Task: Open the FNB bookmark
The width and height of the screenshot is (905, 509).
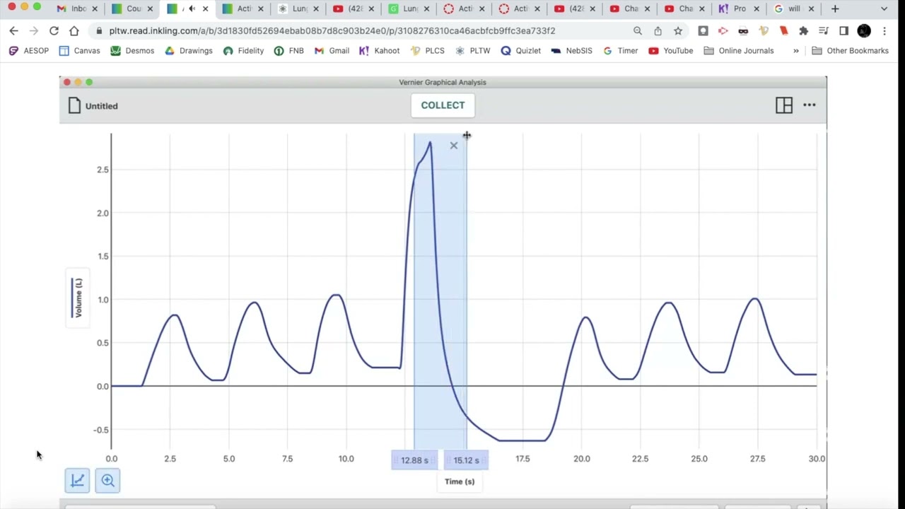Action: (x=288, y=51)
